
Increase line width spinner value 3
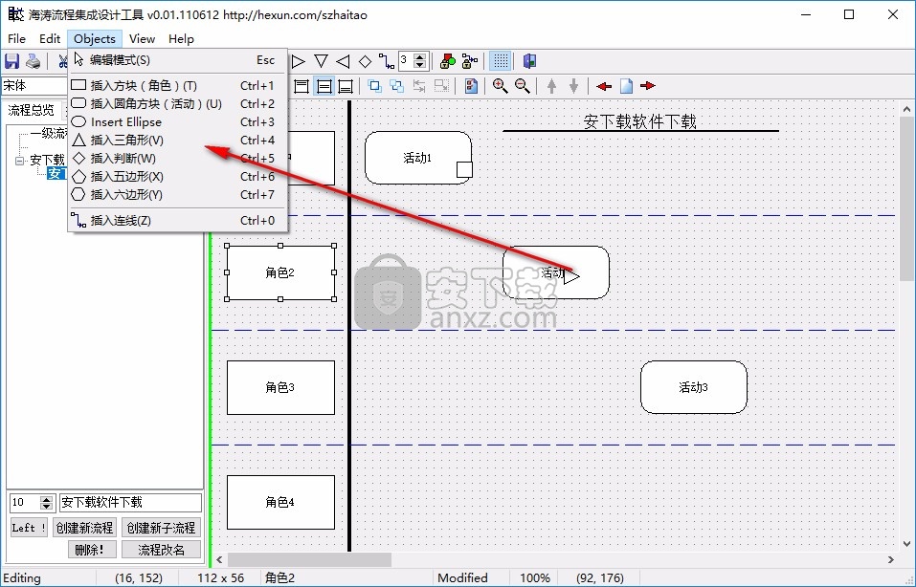tap(420, 57)
